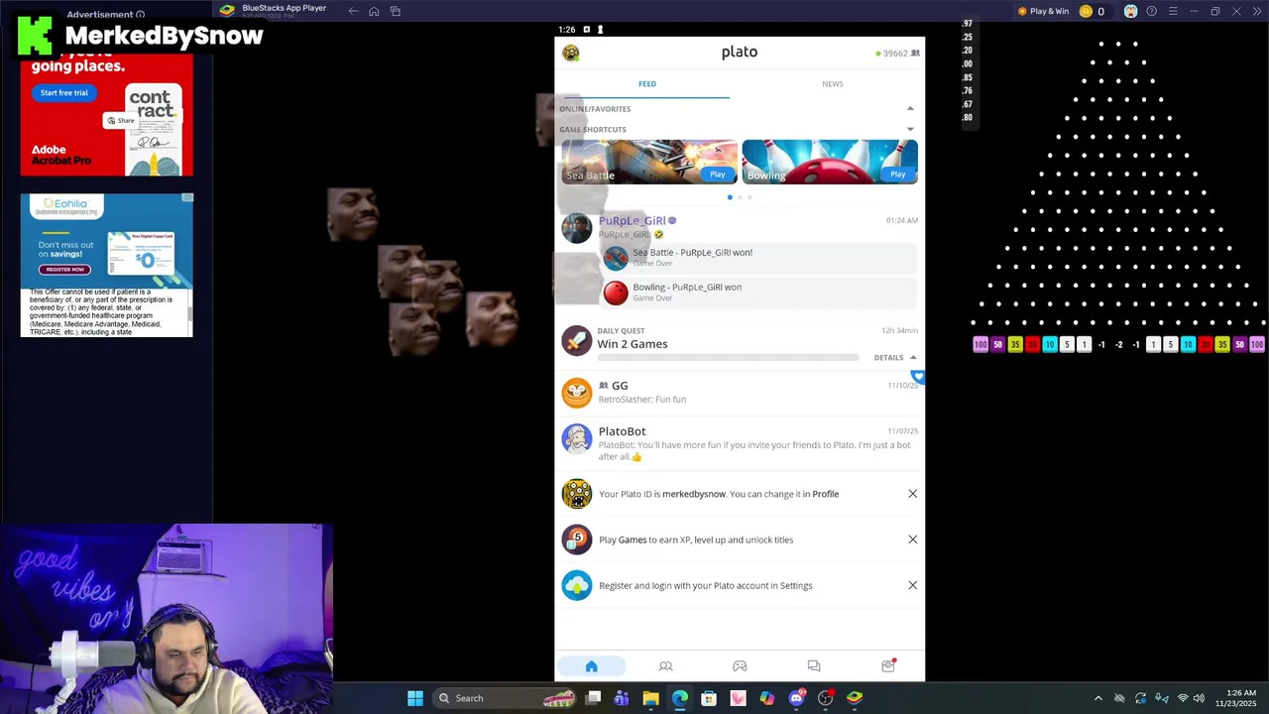Viewport: 1269px width, 714px height.
Task: Expand the Game Shortcuts dropdown arrow
Action: pos(910,130)
